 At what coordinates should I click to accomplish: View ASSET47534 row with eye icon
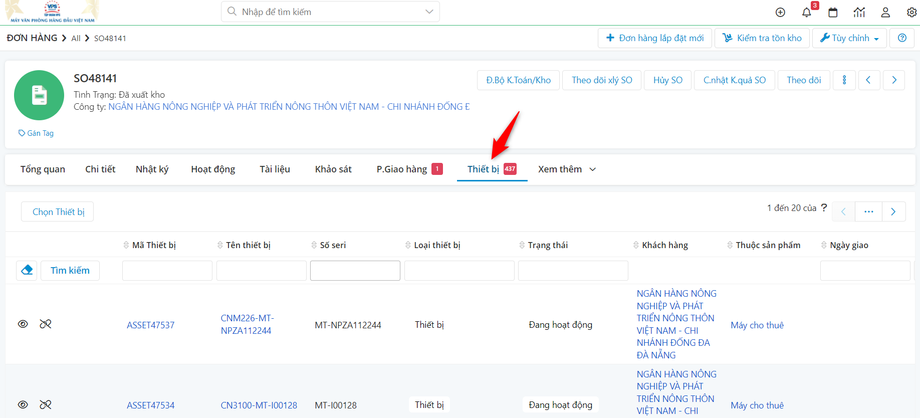(x=23, y=404)
